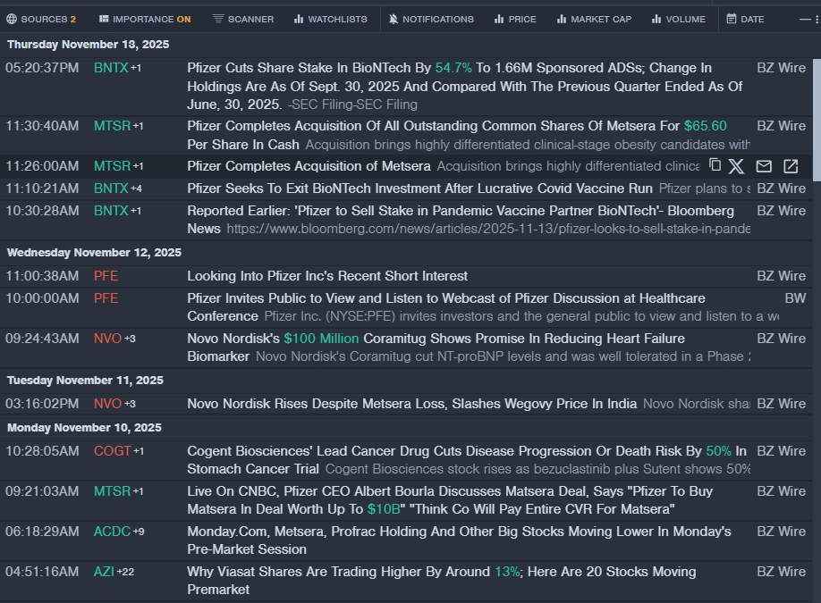Open the Market Cap filter
The image size is (821, 603).
point(594,19)
